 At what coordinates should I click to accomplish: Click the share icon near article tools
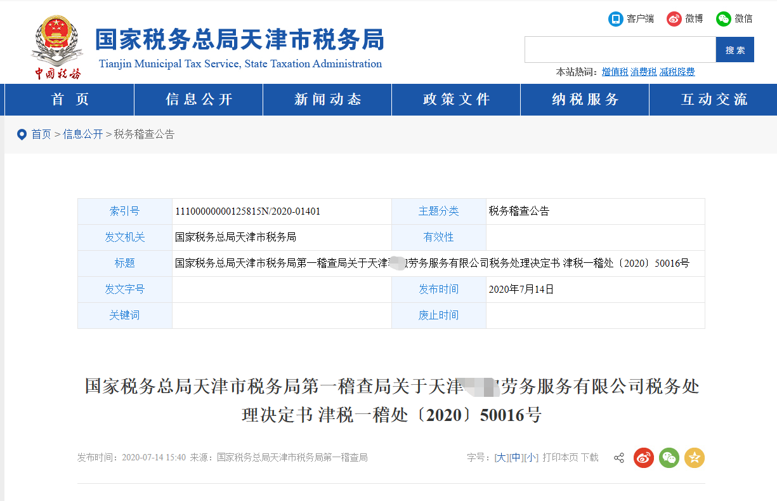coord(619,458)
